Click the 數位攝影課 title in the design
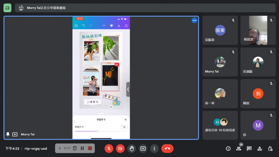279x157 pixels. pos(92,36)
